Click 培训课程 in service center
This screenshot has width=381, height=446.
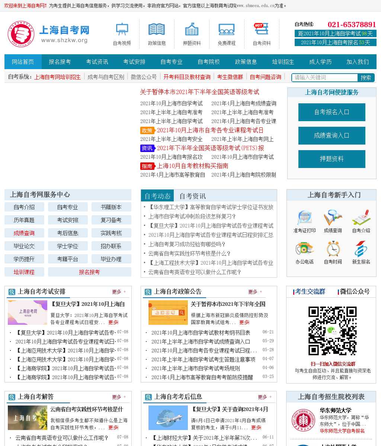[24, 272]
